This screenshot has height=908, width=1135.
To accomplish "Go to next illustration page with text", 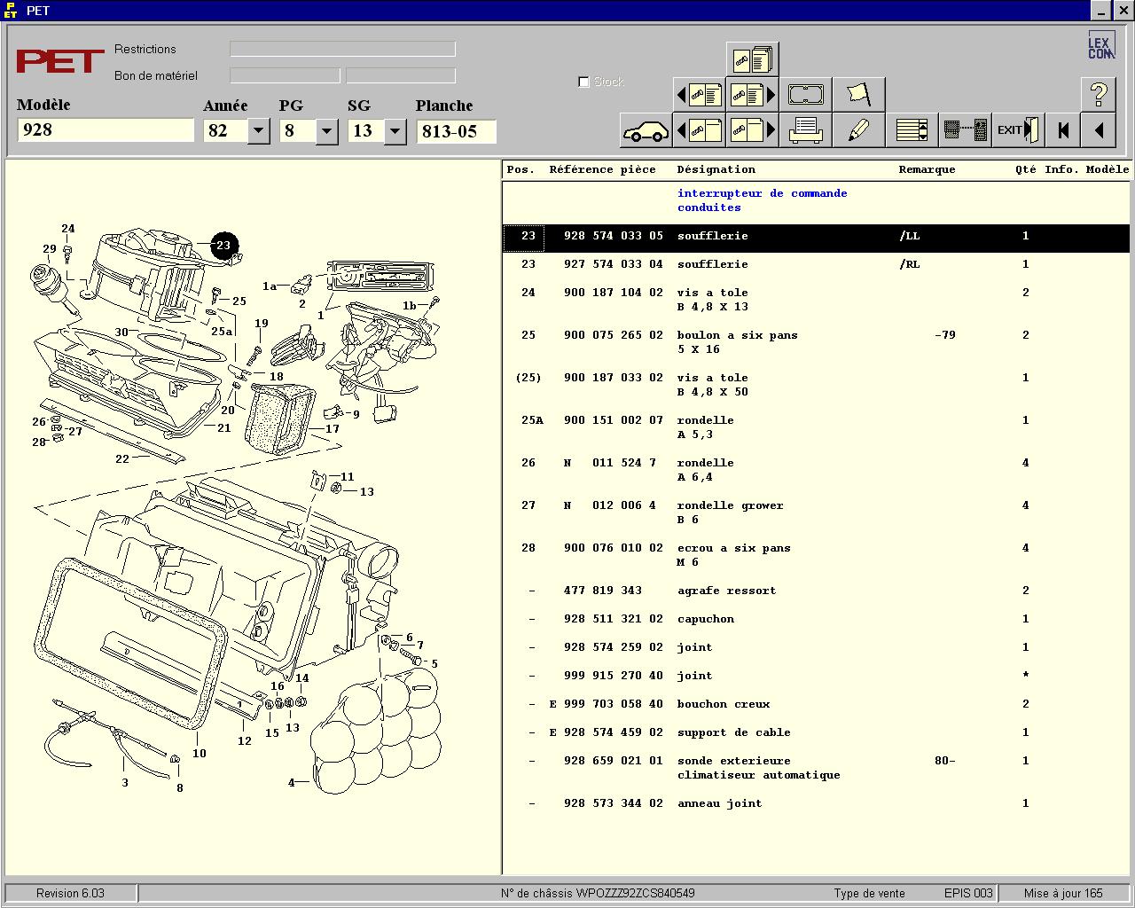I will coord(752,95).
